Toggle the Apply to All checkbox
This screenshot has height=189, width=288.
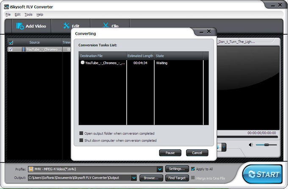193,169
